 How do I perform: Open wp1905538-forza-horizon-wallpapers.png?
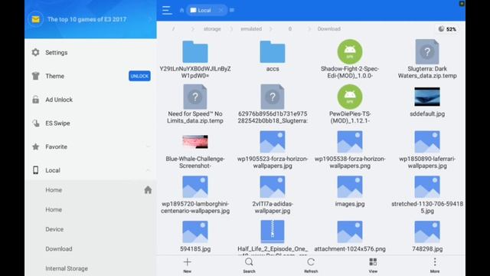click(350, 149)
